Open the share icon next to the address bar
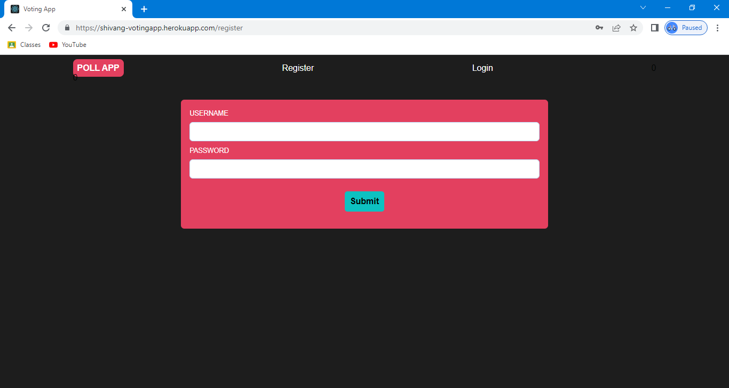 [x=616, y=28]
